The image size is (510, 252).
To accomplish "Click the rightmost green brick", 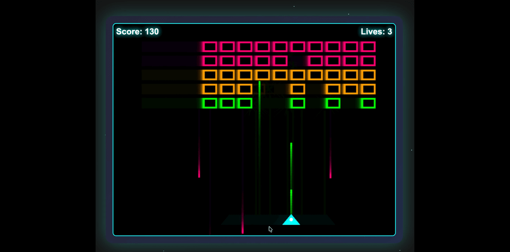I will point(368,103).
